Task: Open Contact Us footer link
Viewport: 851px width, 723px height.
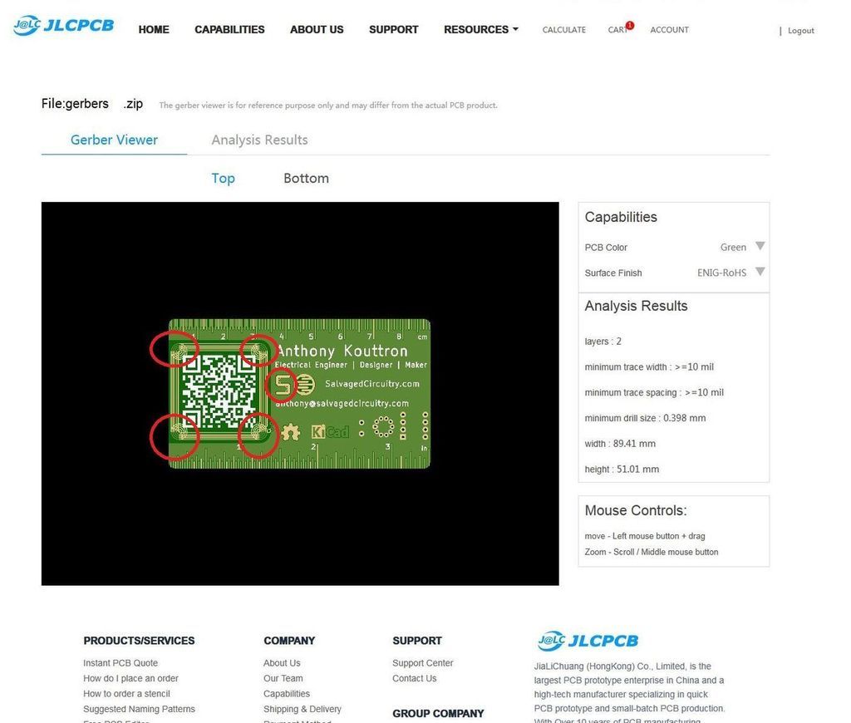Action: coord(414,678)
